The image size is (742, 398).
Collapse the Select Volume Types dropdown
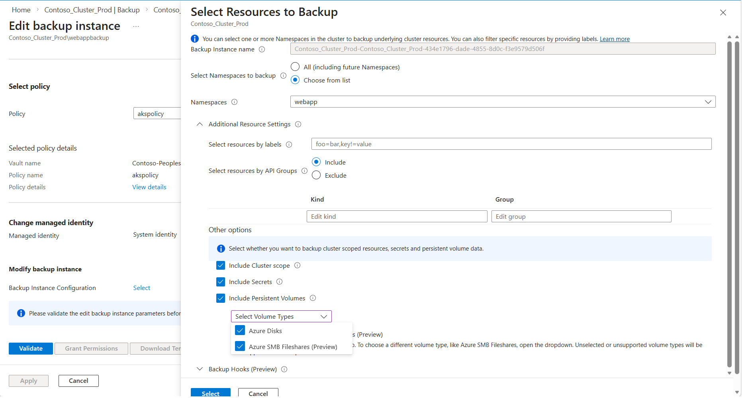click(281, 317)
